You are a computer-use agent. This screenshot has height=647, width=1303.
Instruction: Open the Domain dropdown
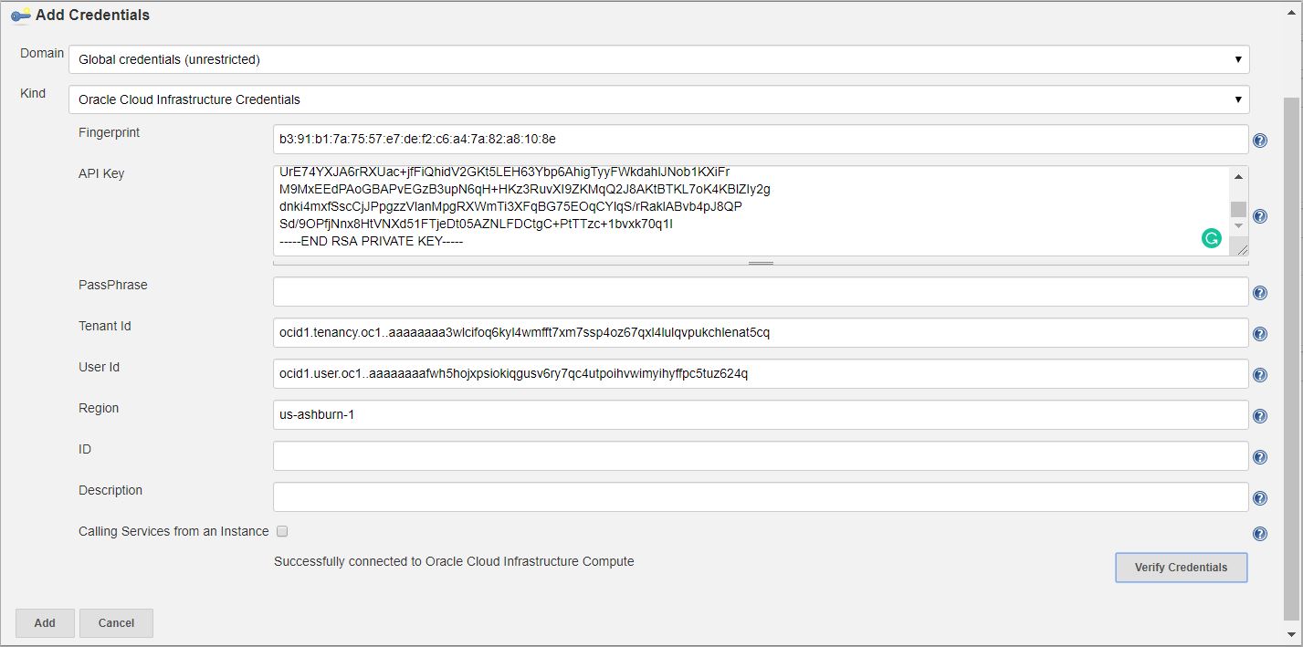point(658,59)
